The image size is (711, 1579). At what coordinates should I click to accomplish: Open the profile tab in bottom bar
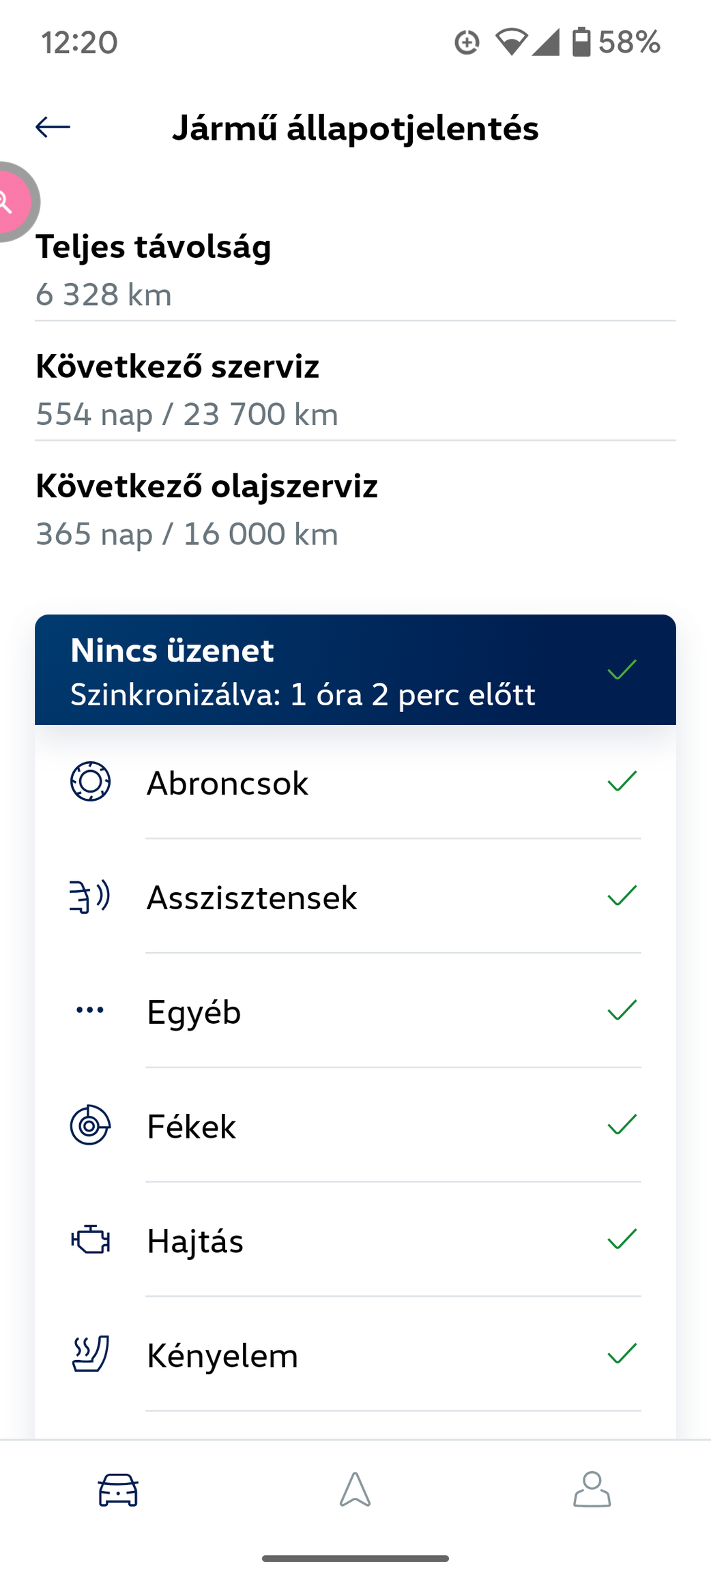(592, 1489)
